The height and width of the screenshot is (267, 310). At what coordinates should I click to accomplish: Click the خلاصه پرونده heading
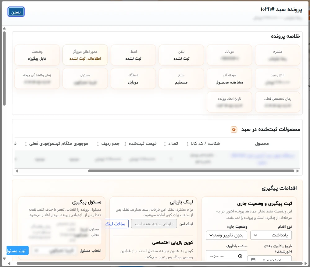tap(286, 36)
